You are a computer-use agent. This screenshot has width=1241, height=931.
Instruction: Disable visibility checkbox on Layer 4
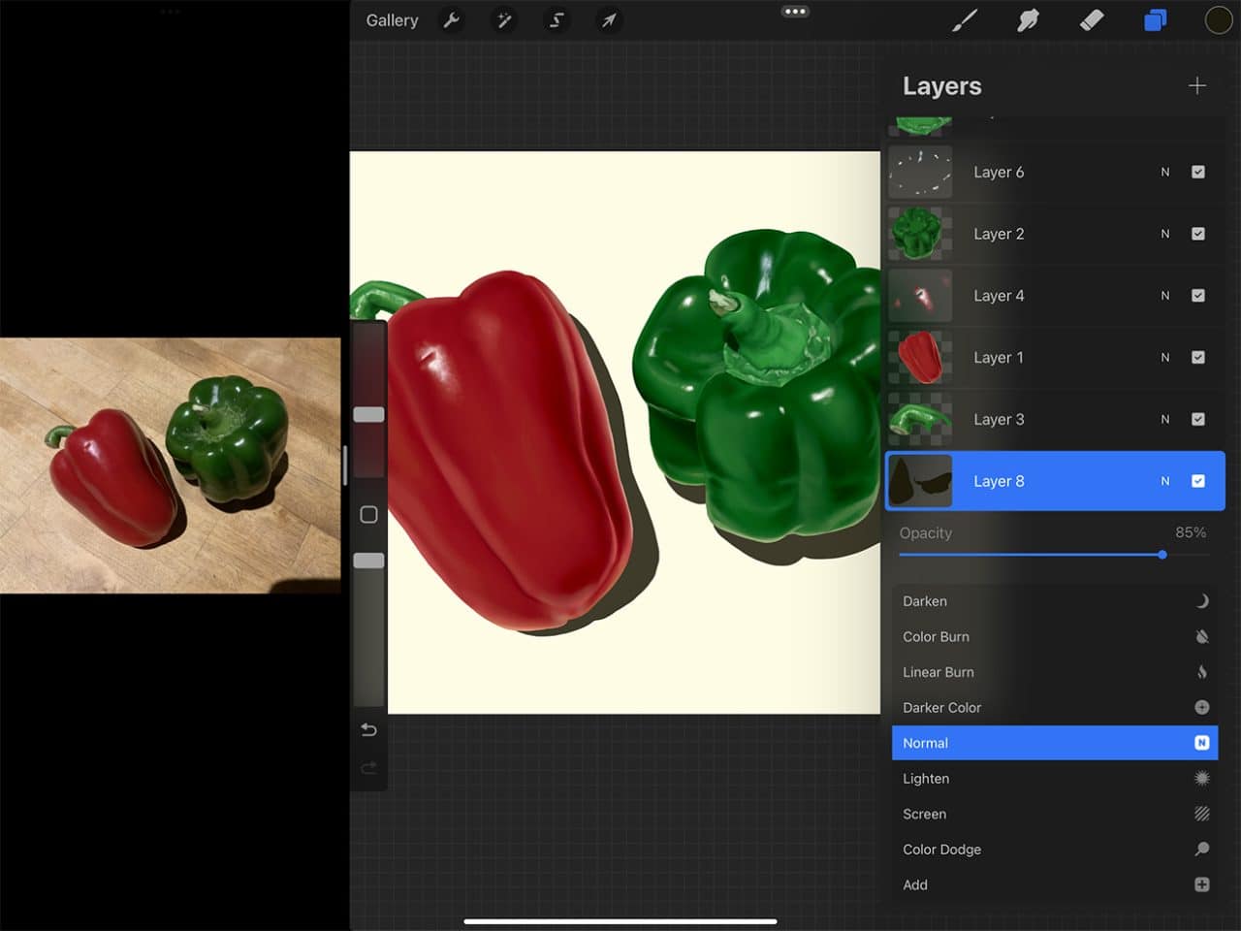coord(1198,296)
